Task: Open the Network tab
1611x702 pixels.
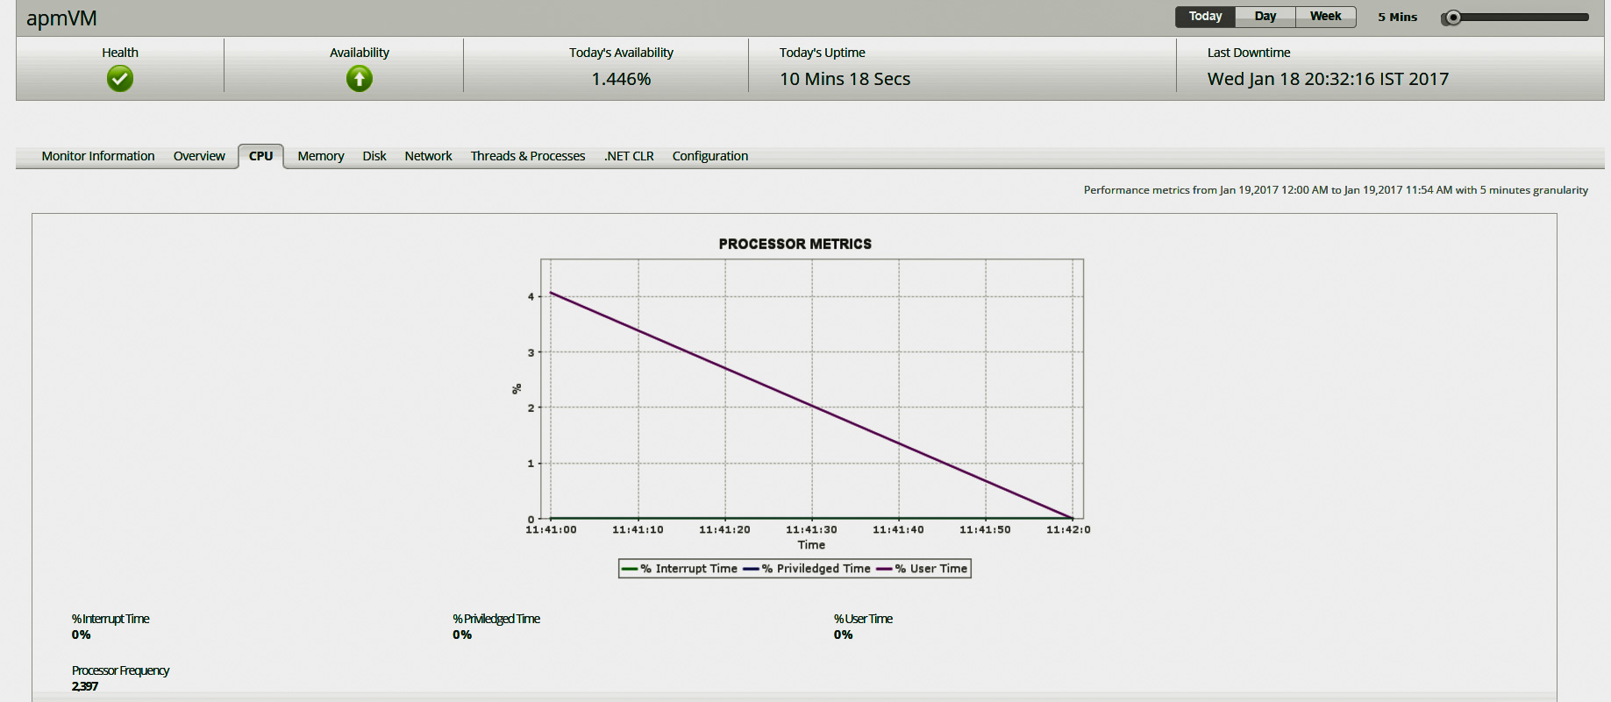Action: pyautogui.click(x=428, y=156)
